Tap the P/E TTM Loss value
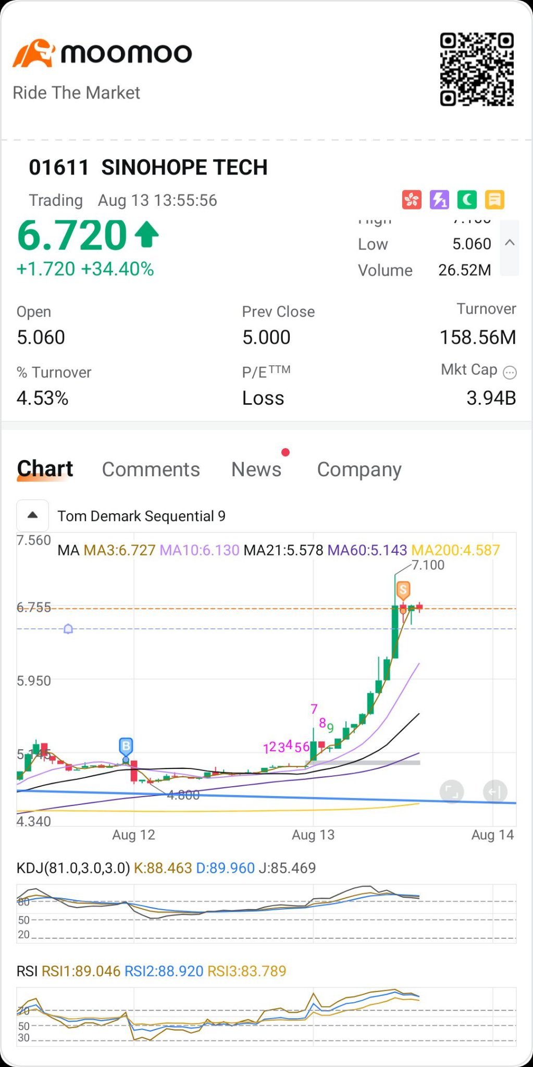The height and width of the screenshot is (1067, 533). coord(263,398)
